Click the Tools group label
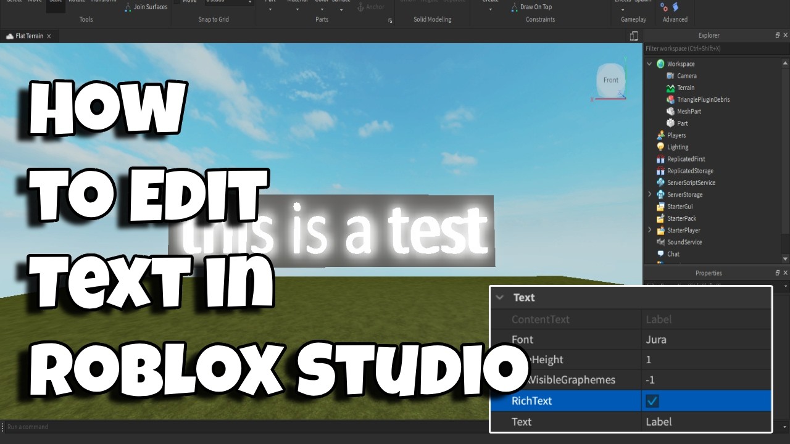Image resolution: width=790 pixels, height=444 pixels. point(86,20)
